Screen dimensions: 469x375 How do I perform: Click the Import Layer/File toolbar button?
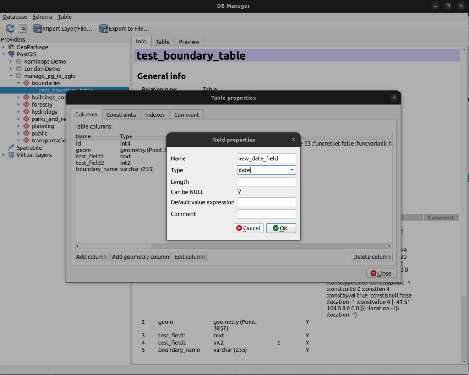coord(63,28)
